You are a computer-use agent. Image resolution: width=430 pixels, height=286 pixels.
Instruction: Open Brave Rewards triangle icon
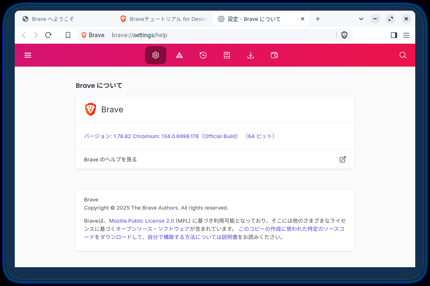point(179,55)
